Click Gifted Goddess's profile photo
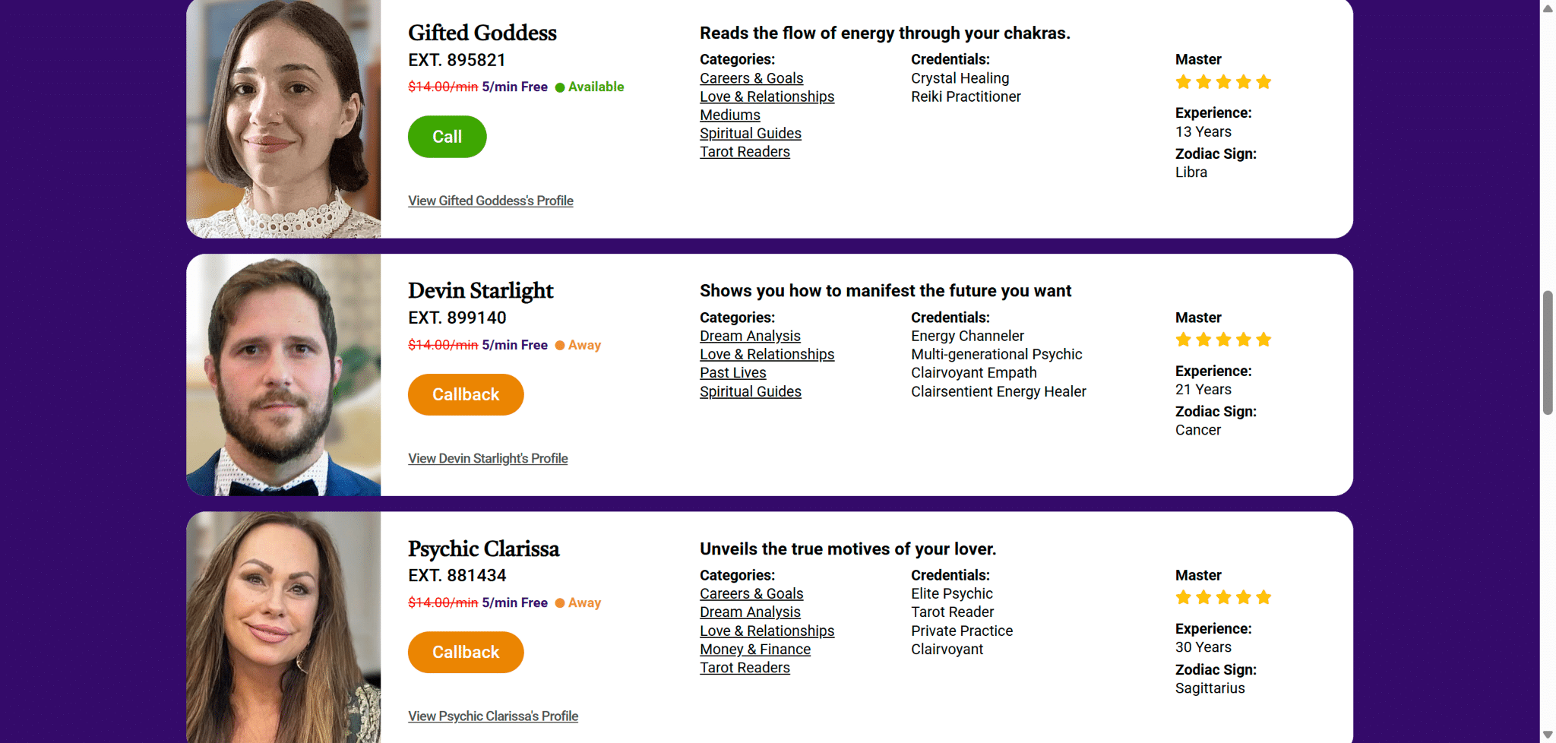1556x743 pixels. pos(283,119)
